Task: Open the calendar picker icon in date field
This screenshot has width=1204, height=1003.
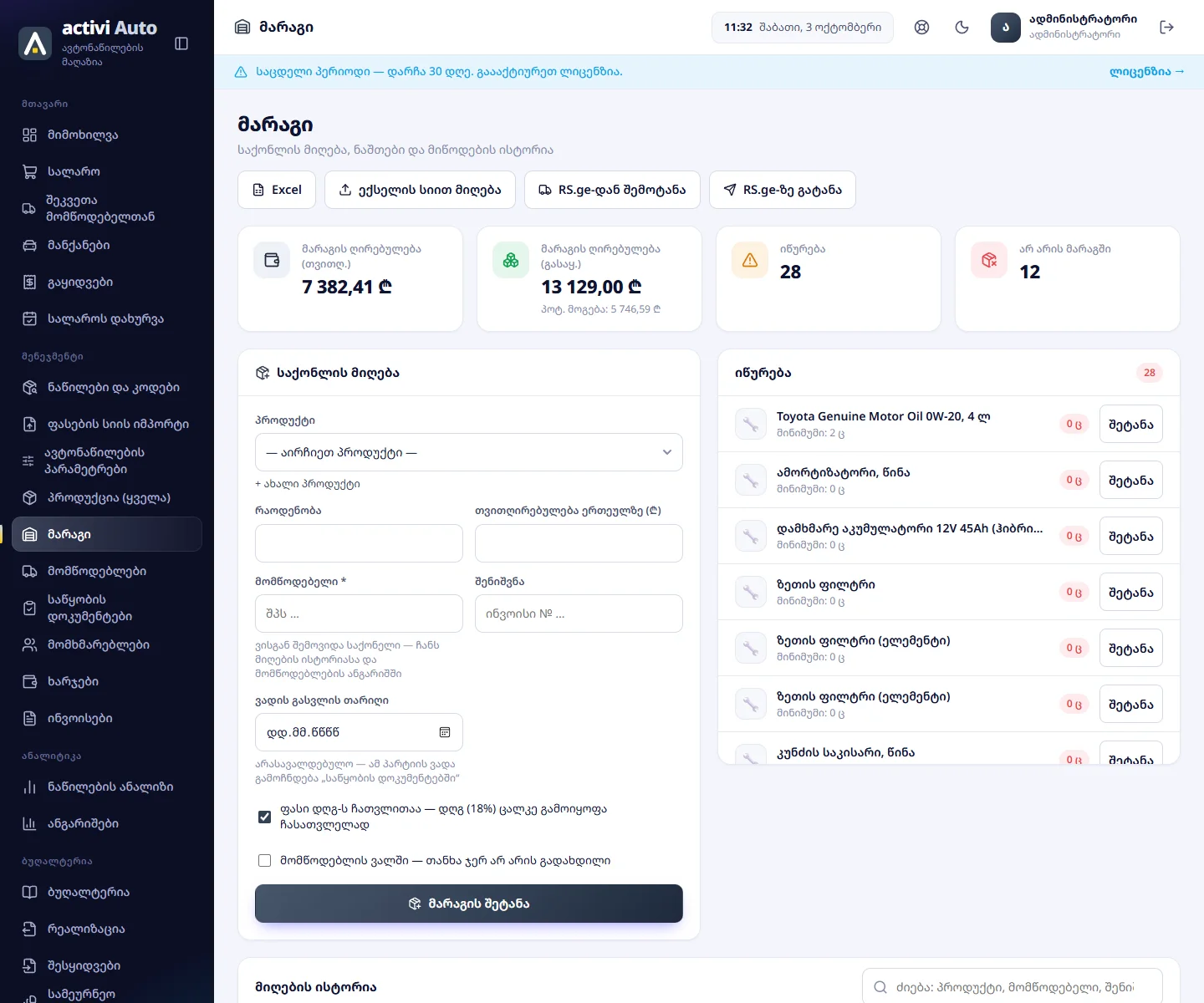Action: click(445, 732)
